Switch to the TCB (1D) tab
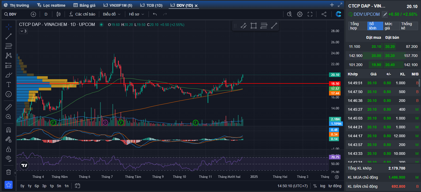Screen dimensions: 421x192 [x=152, y=5]
